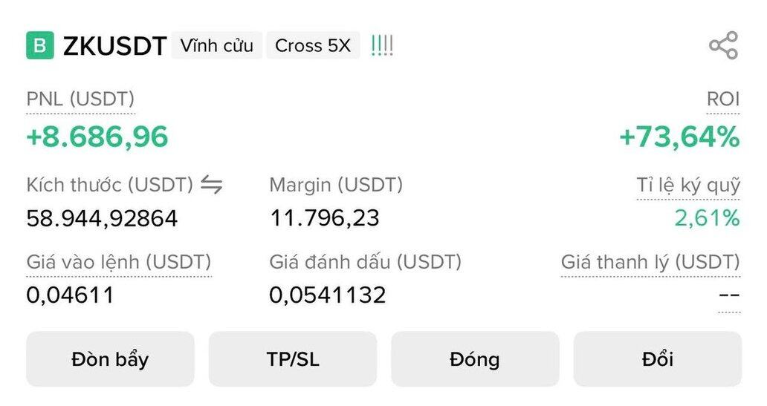Screen dimensions: 767x406
Task: Click the Tỉ lệ ký quỹ label
Action: 688,185
